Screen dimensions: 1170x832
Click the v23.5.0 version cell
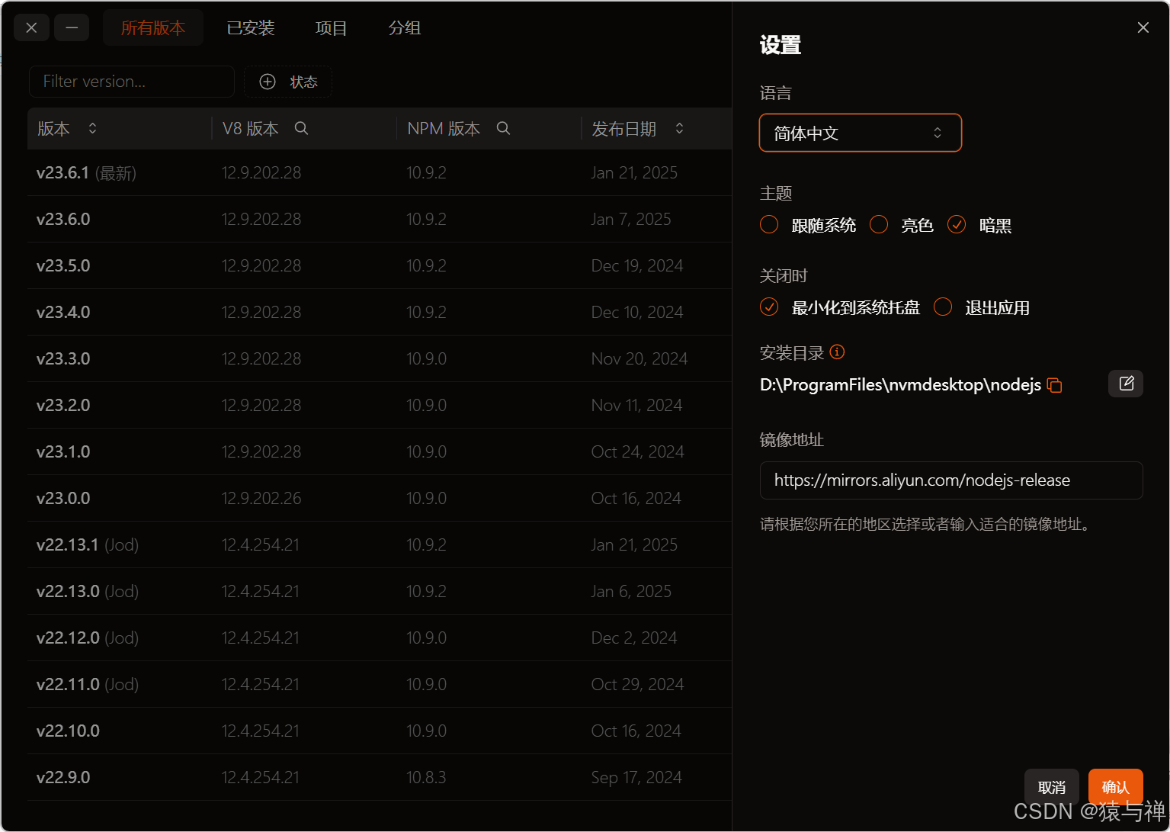pyautogui.click(x=63, y=266)
